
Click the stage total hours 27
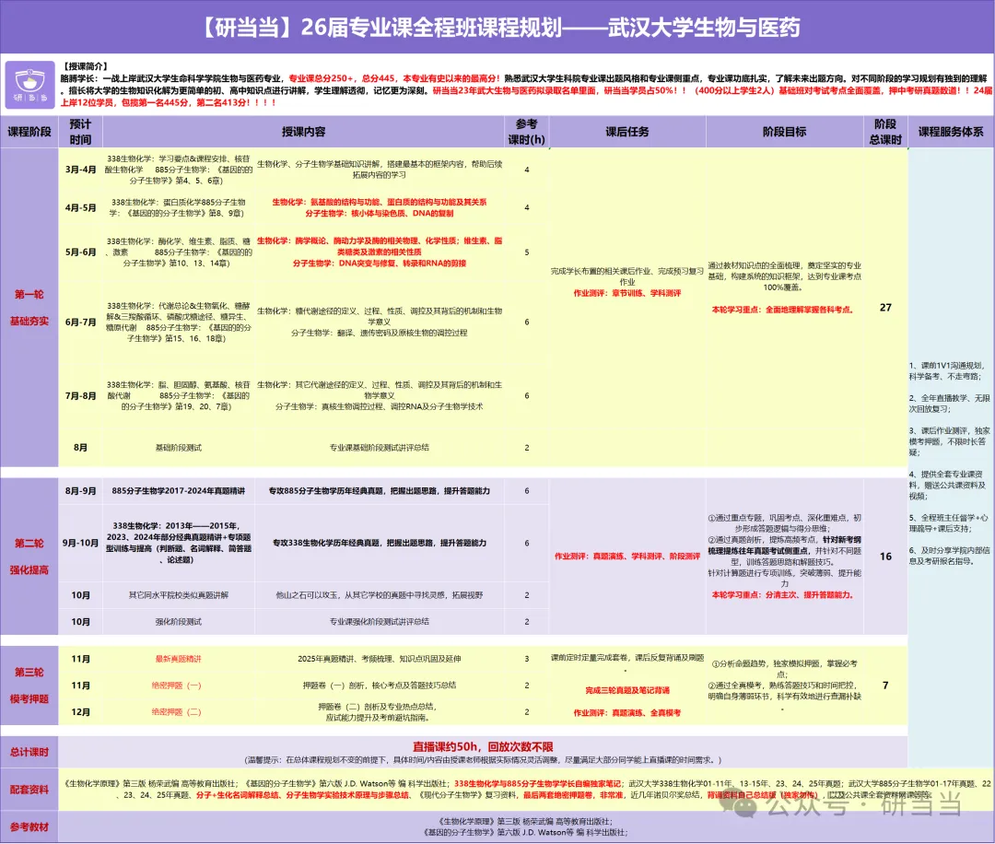tap(886, 307)
